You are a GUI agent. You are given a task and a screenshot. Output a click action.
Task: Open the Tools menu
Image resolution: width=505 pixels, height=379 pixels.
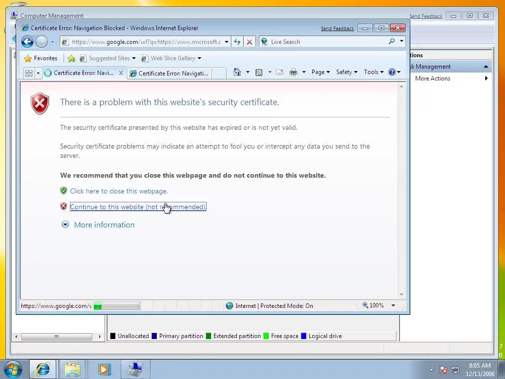[x=374, y=72]
